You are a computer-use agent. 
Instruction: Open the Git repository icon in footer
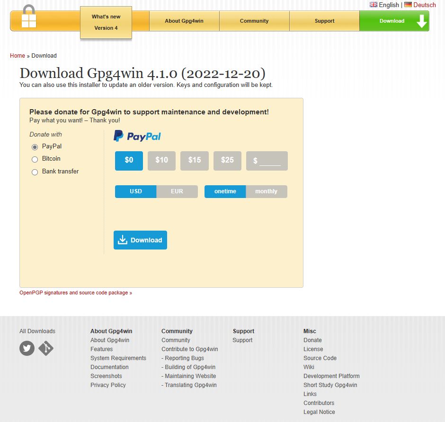click(x=46, y=348)
